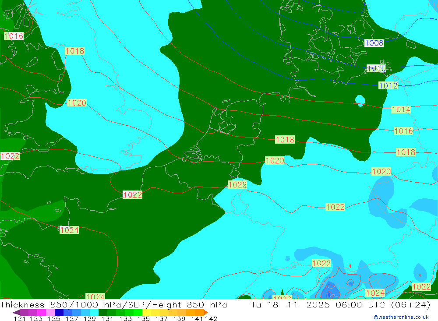This screenshot has height=321, width=438.
Task: Click the 'Height 850 hPa' caption text
Action: click(190, 304)
